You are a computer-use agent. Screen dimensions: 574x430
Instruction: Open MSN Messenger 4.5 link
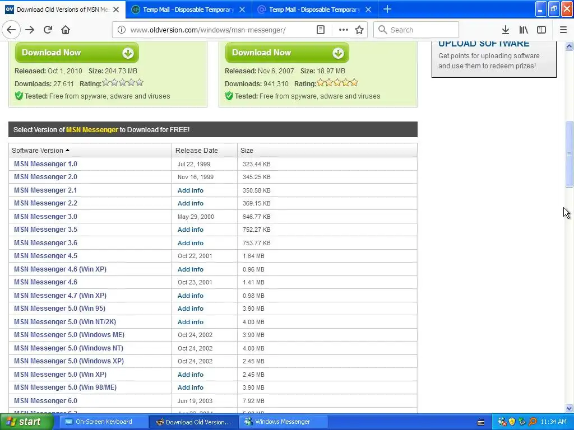pos(46,256)
